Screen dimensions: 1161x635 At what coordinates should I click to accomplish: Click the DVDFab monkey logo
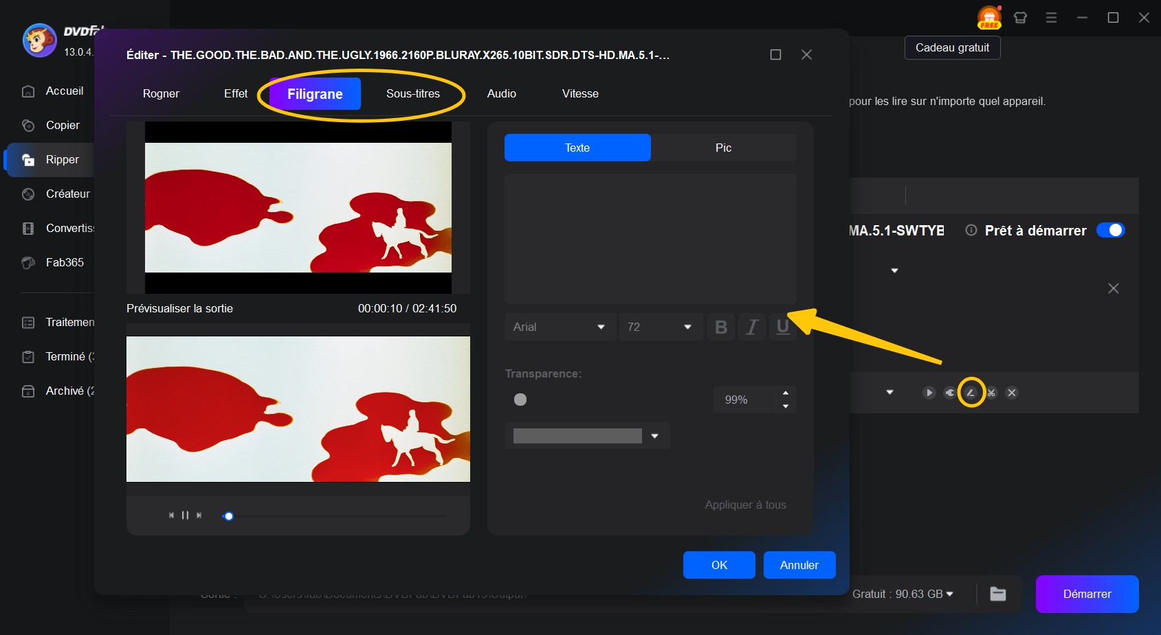(39, 41)
